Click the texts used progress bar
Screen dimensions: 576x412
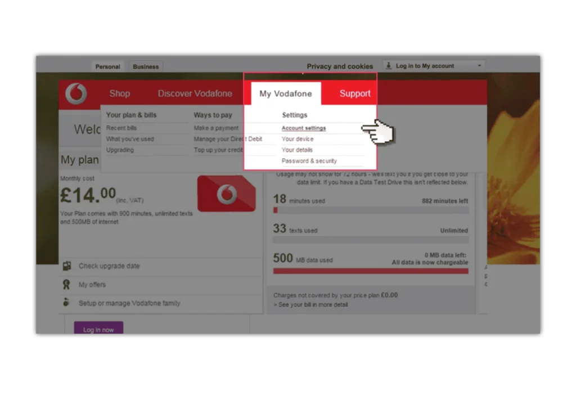(x=371, y=240)
